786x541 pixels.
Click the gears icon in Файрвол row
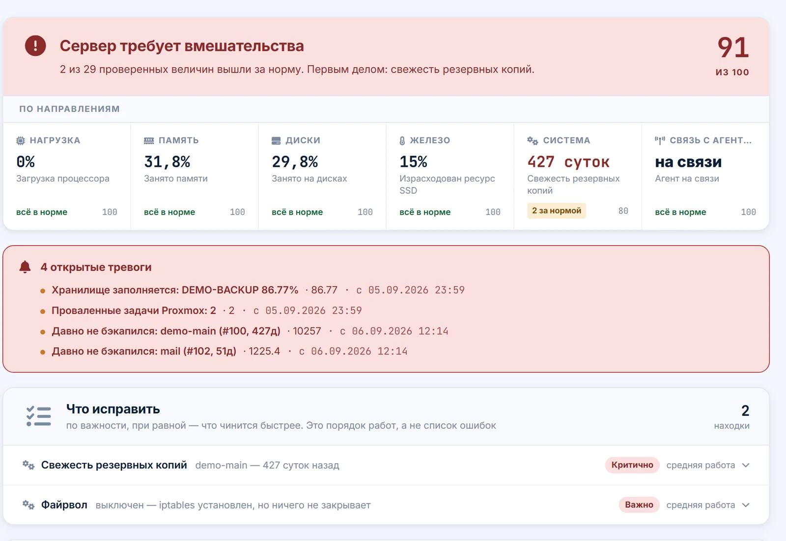tap(28, 505)
